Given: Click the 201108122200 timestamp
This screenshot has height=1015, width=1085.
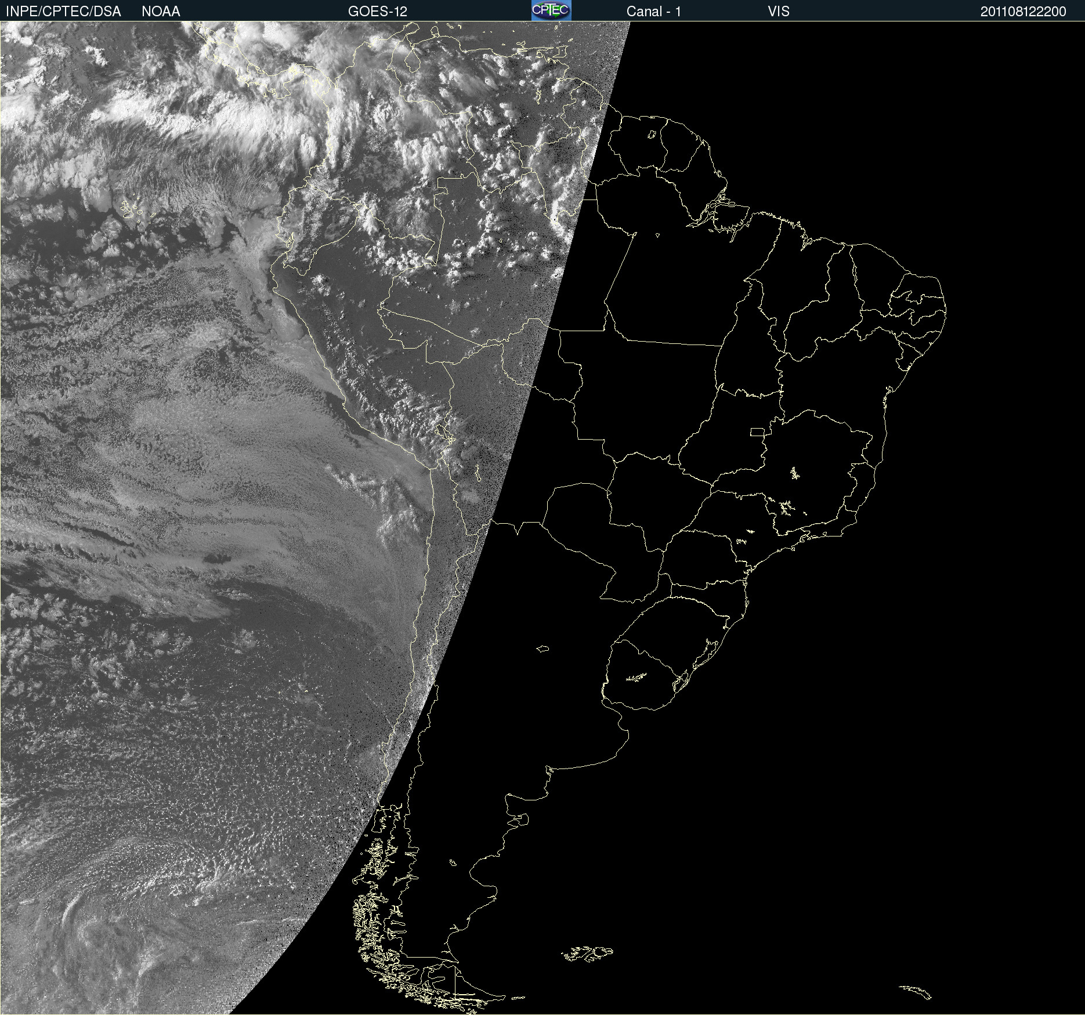Looking at the screenshot, I should 1023,12.
